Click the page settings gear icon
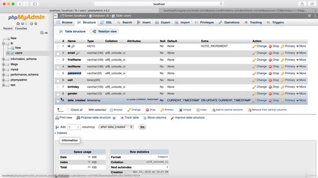This screenshot has width=318, height=178. point(309,16)
